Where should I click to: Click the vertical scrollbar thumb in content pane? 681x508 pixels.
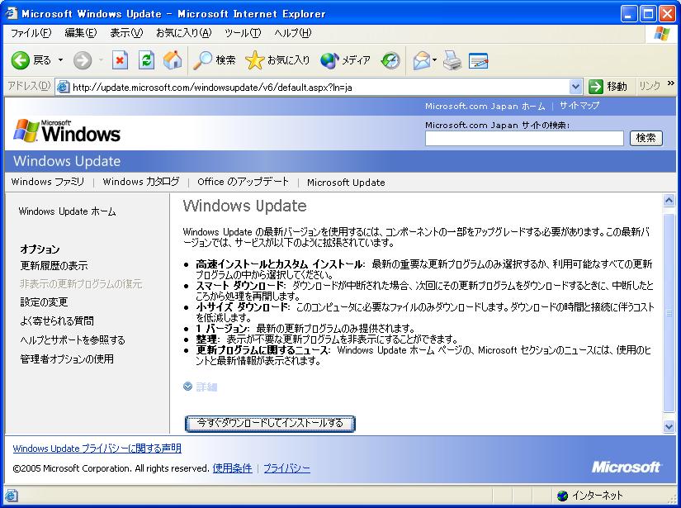[669, 313]
